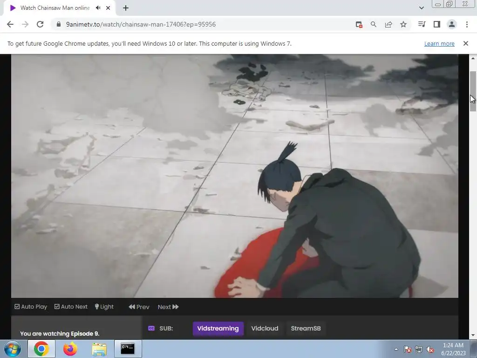477x358 pixels.
Task: Launch Firefox from the taskbar
Action: coord(70,349)
